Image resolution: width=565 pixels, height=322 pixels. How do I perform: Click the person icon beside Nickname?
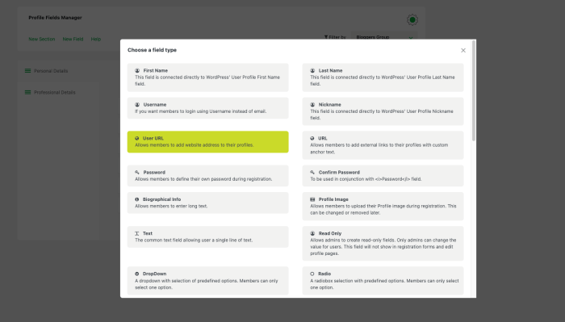coord(312,104)
